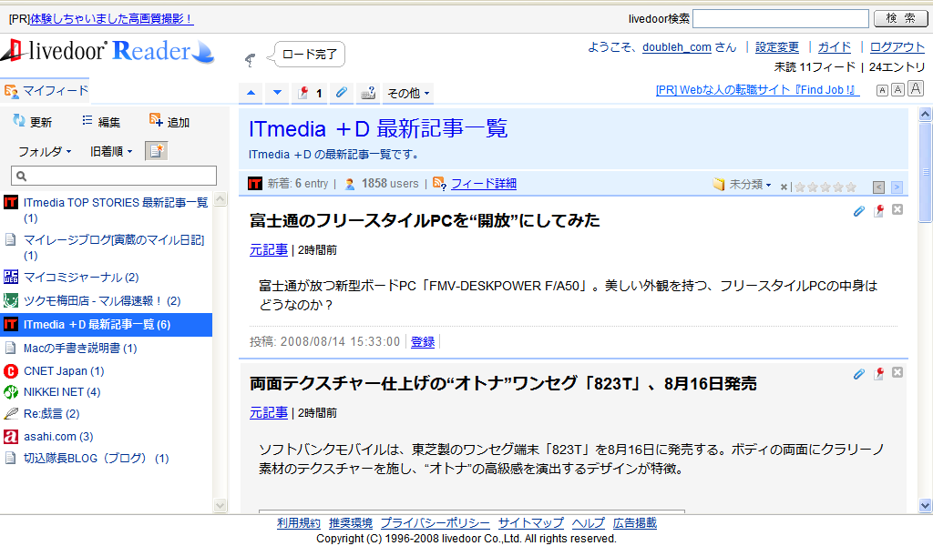The width and height of the screenshot is (933, 546).
Task: Rate the feed five stars
Action: point(851,187)
